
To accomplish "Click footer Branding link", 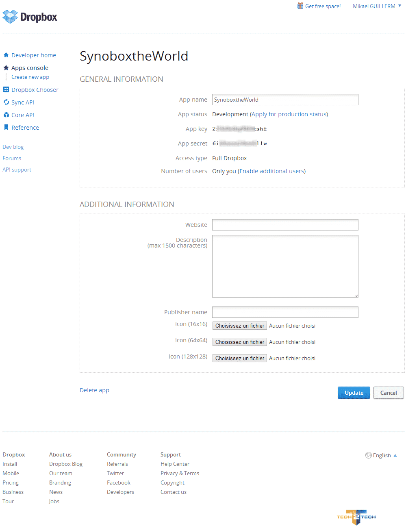I will click(60, 483).
